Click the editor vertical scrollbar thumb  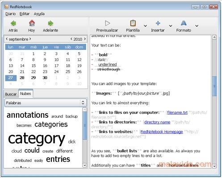pyautogui.click(x=214, y=86)
